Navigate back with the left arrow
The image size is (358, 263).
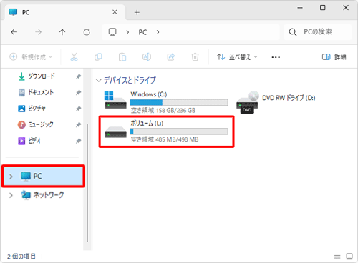click(x=14, y=32)
